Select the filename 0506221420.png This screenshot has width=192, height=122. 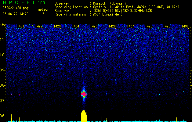[16, 8]
